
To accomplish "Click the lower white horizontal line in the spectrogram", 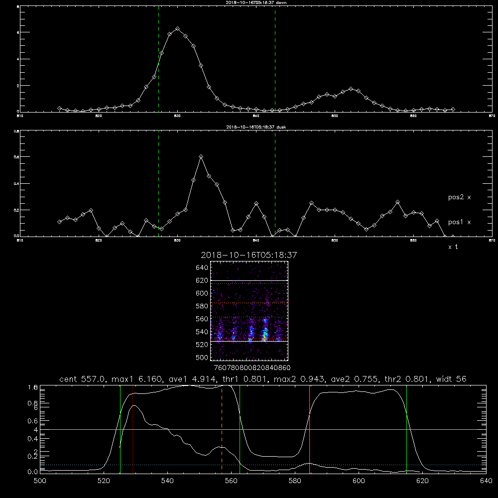I will [249, 341].
